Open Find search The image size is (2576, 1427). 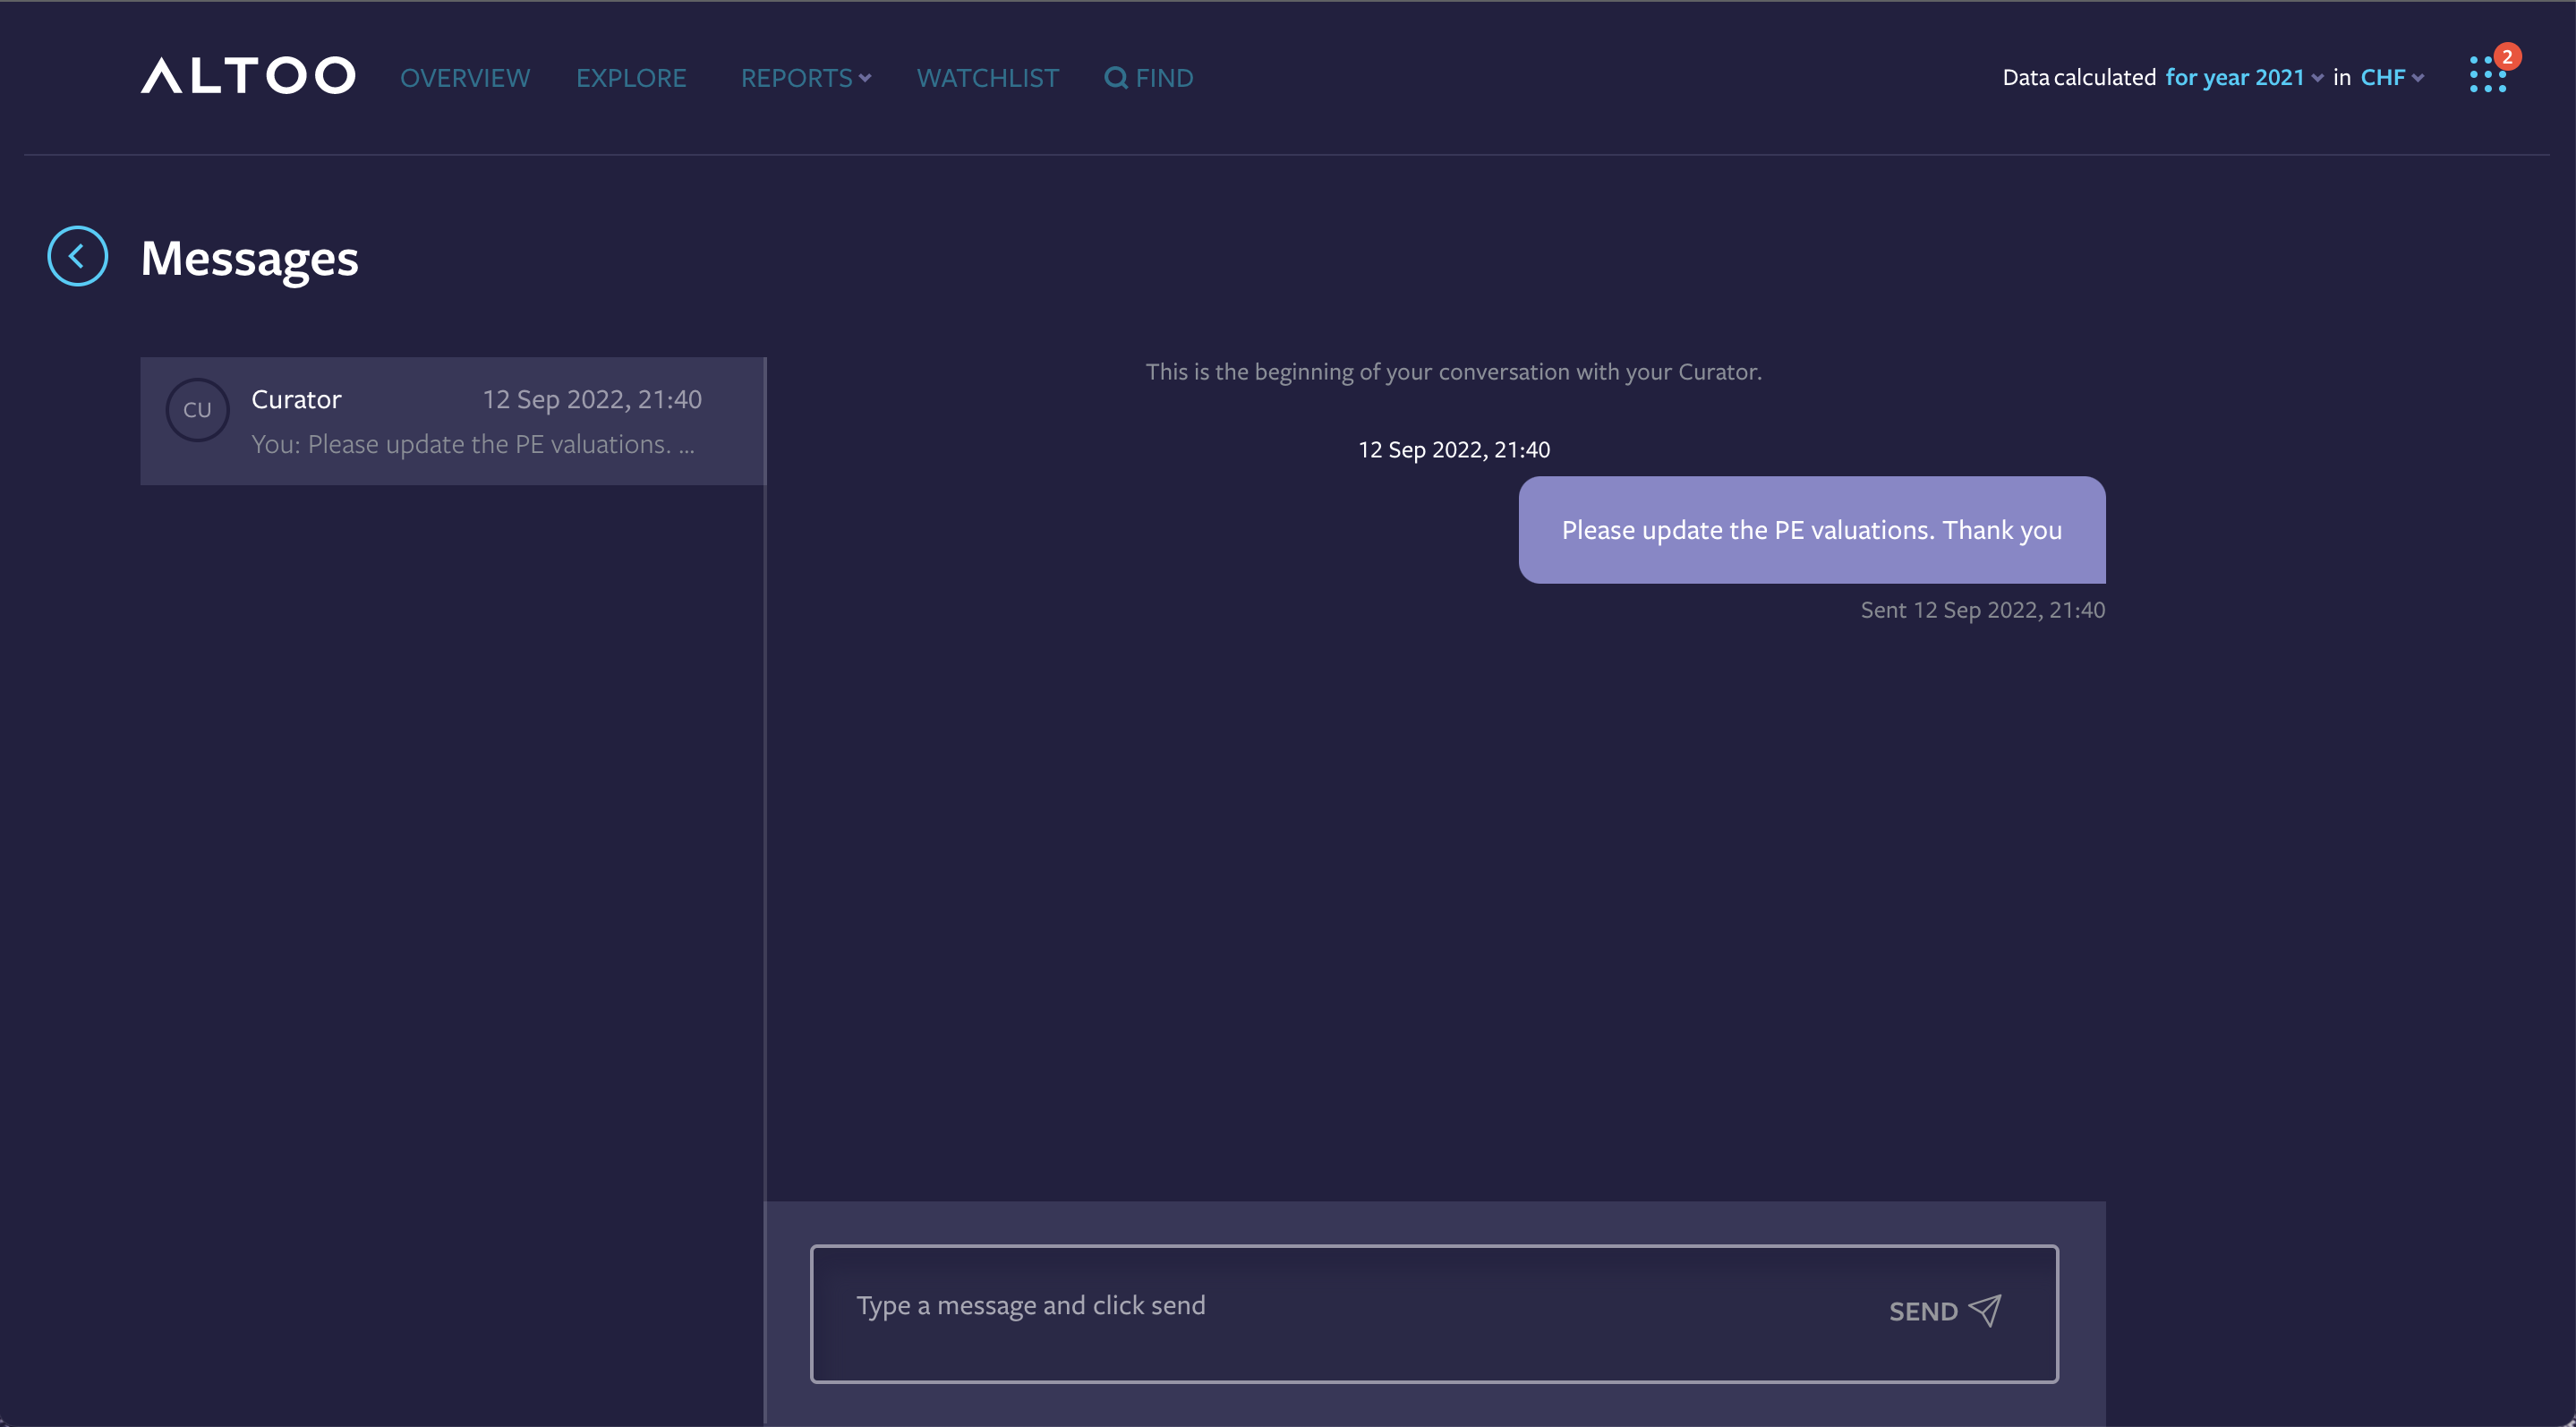point(1149,78)
